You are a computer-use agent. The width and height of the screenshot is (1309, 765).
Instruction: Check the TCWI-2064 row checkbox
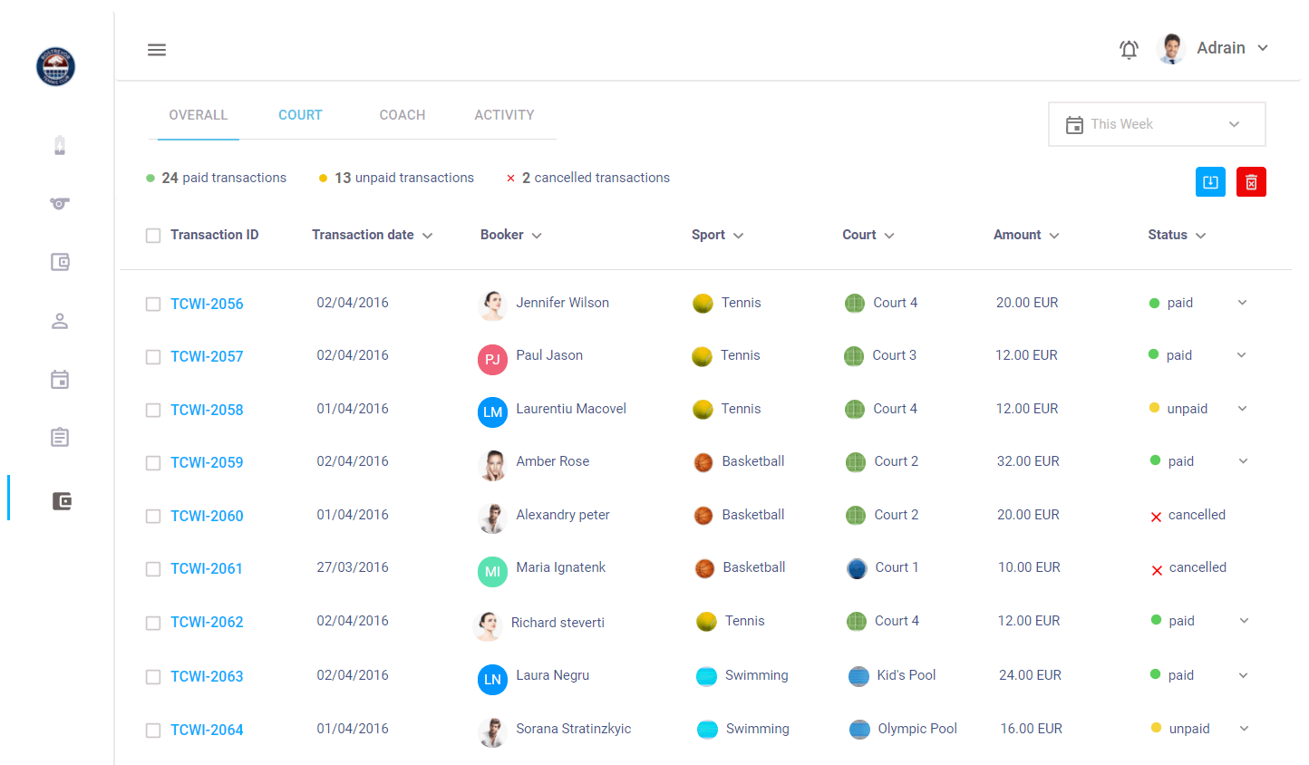pos(153,731)
